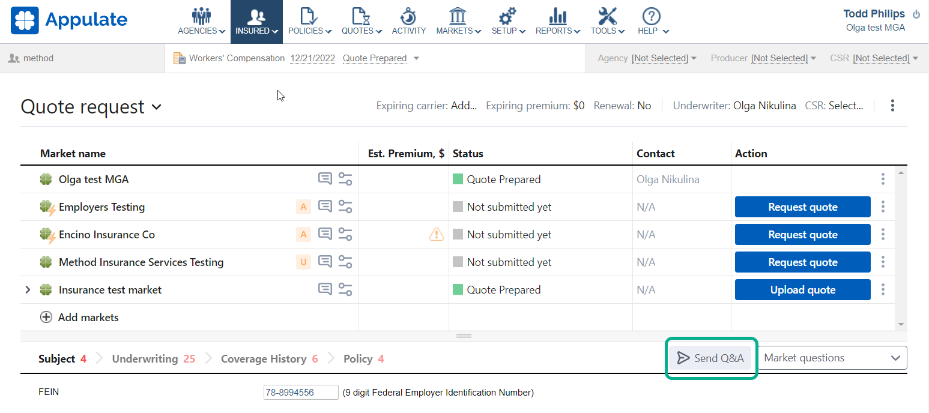Open comments icon for Olga test MGA
Image resolution: width=929 pixels, height=413 pixels.
[x=325, y=179]
